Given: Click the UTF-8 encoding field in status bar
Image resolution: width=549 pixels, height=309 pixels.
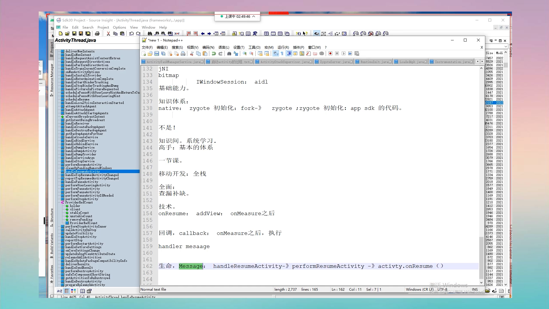Looking at the screenshot, I should tap(442, 290).
